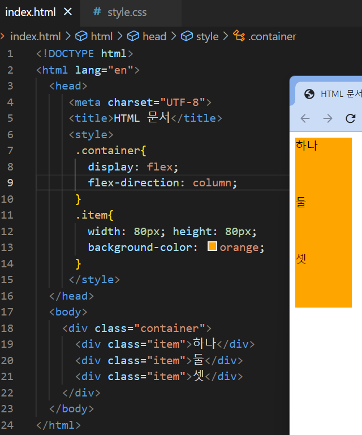The height and width of the screenshot is (435, 362).
Task: Click the closing '/html' tag on line 24
Action: coord(58,425)
